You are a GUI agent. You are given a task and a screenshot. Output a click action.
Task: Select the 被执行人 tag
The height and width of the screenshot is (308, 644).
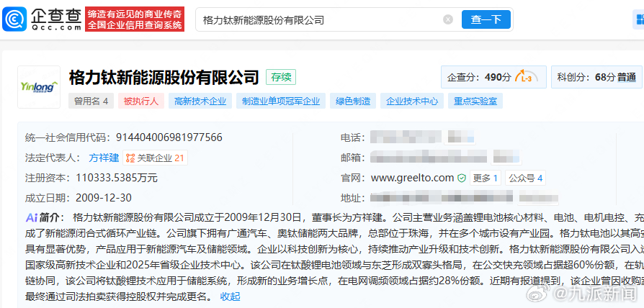141,101
